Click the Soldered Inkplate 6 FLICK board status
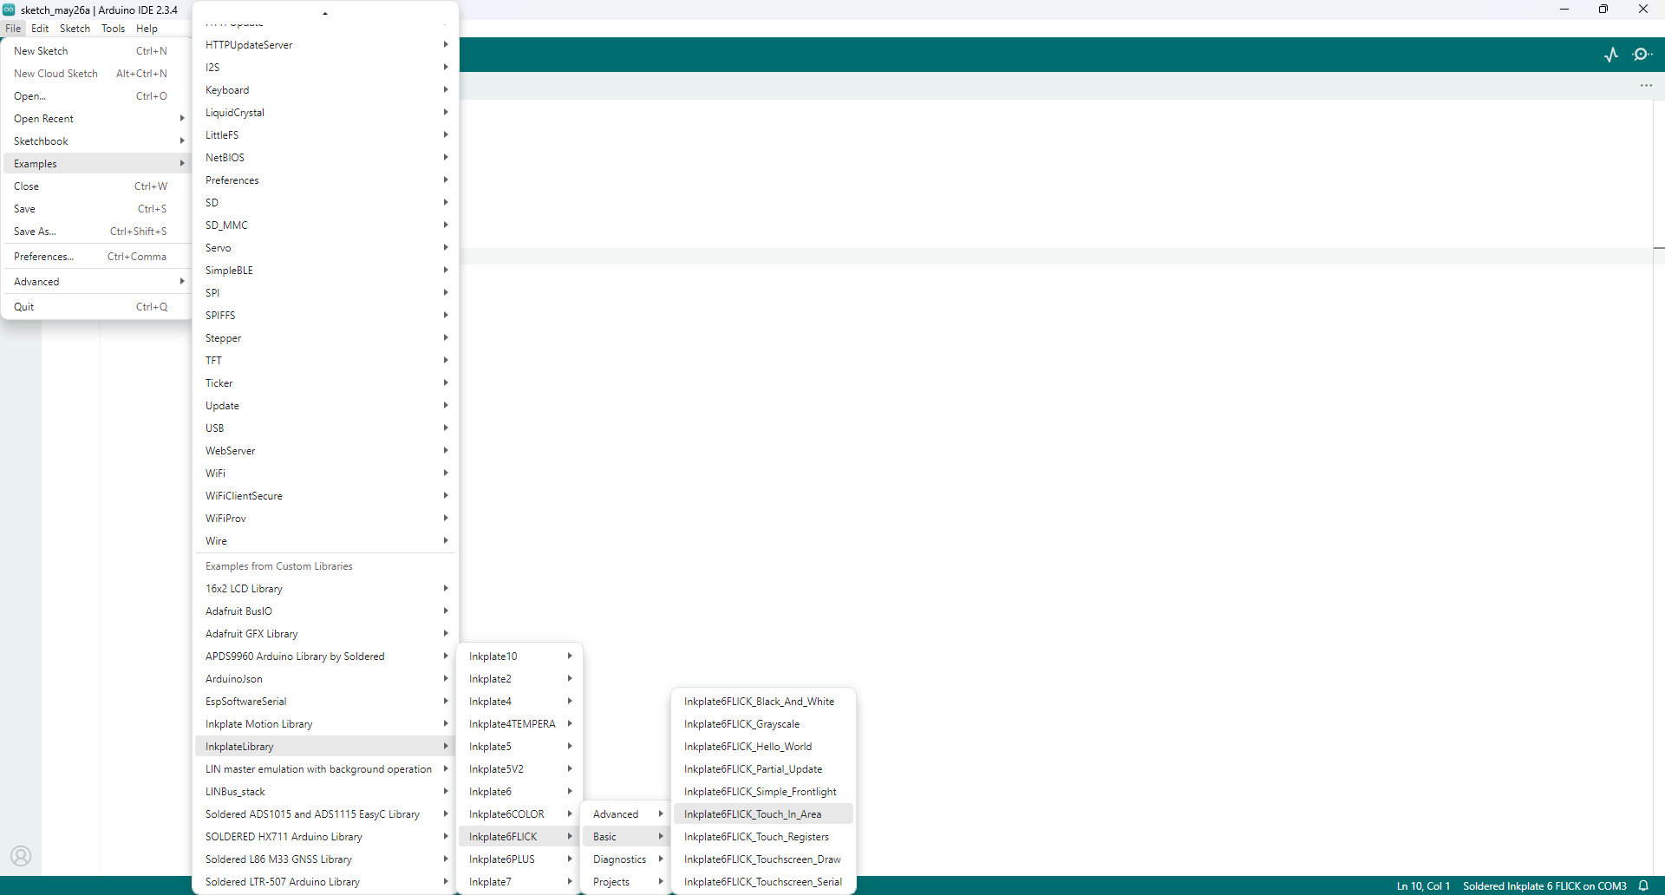Viewport: 1665px width, 895px height. click(1544, 885)
